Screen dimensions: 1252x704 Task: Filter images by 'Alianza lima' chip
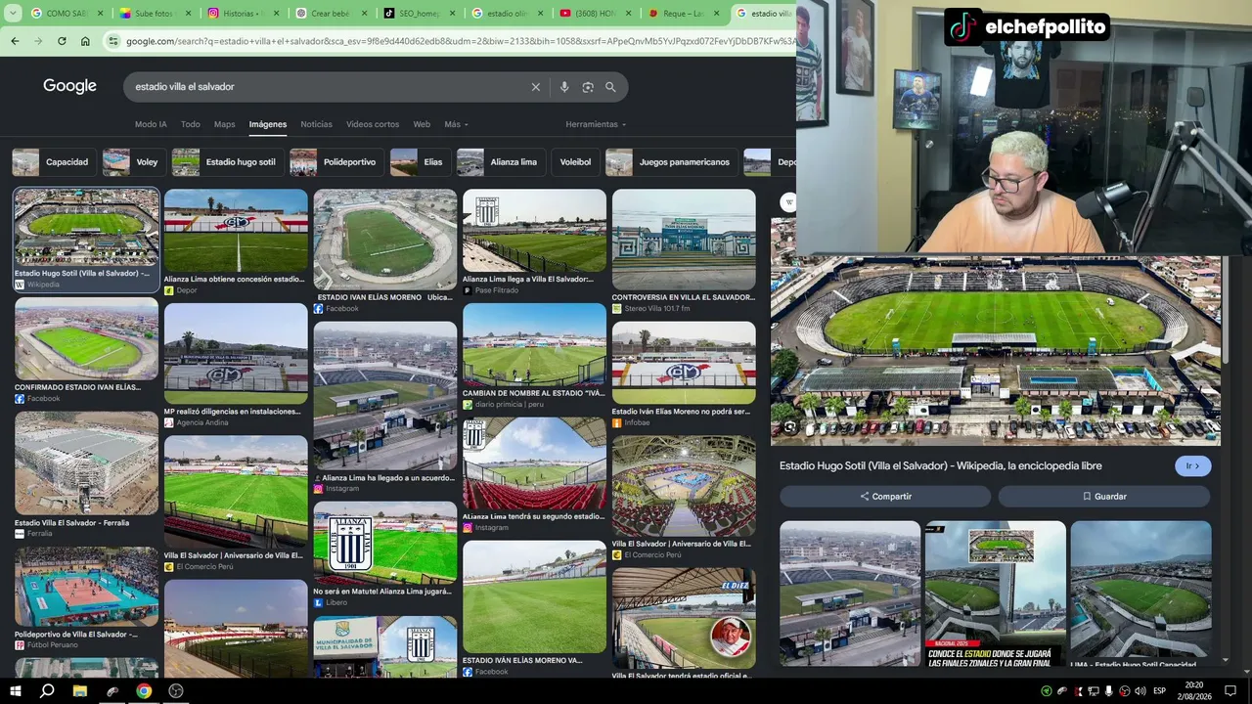[x=500, y=162]
